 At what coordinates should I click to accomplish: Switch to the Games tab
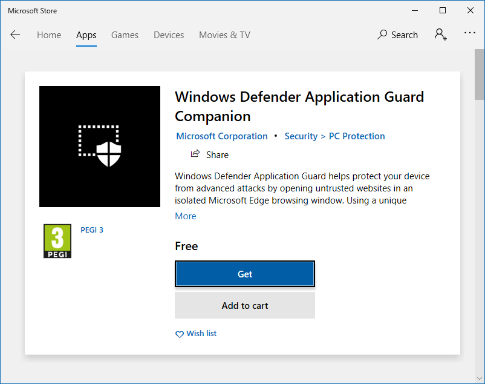[x=125, y=35]
